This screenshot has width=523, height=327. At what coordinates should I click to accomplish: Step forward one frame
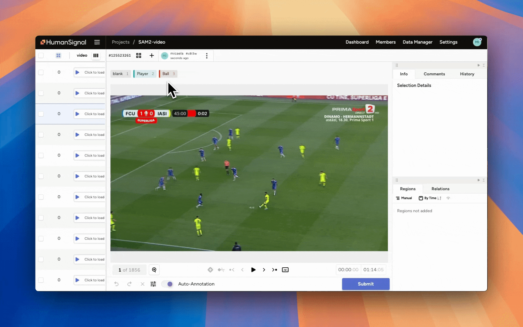coord(264,270)
